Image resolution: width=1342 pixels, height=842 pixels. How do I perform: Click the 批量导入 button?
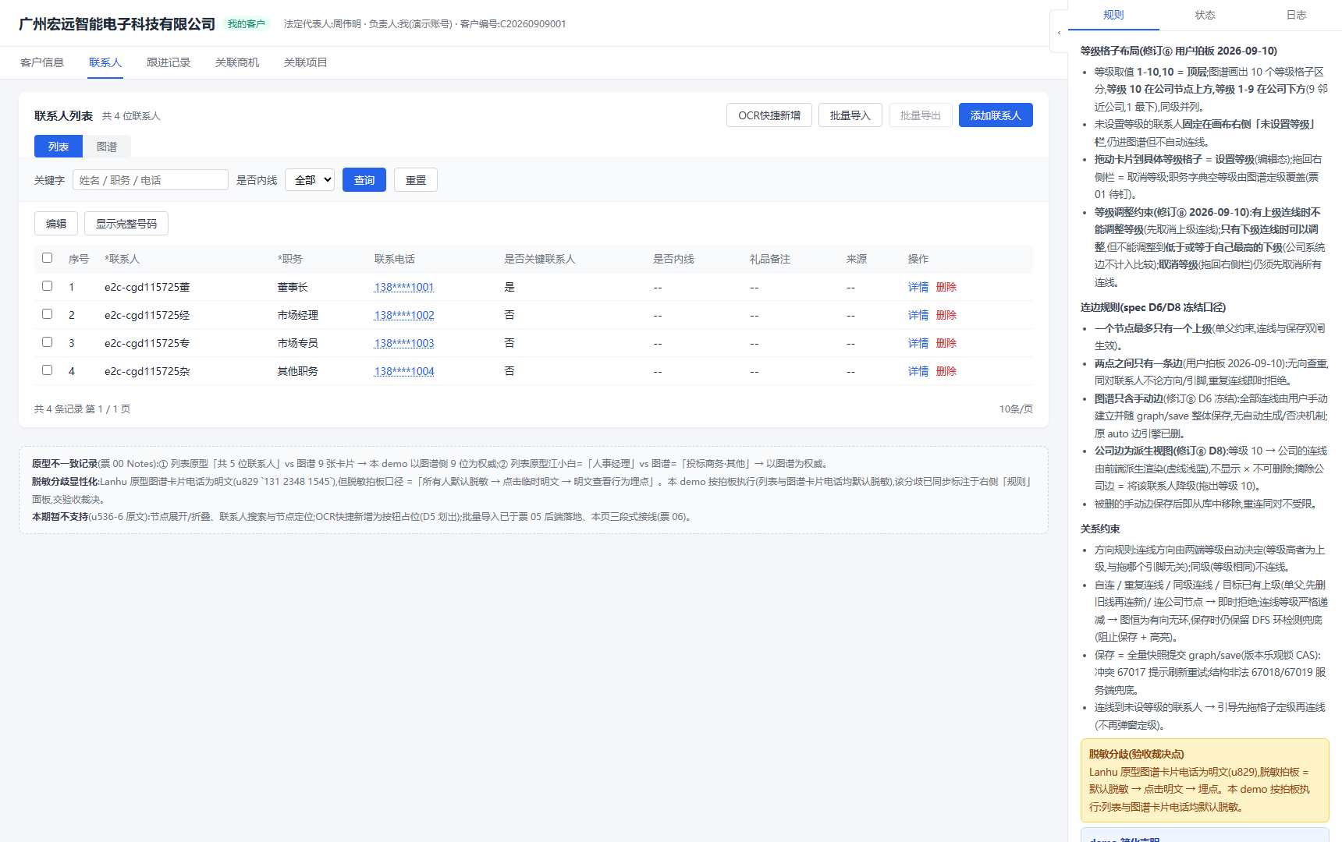tap(850, 115)
